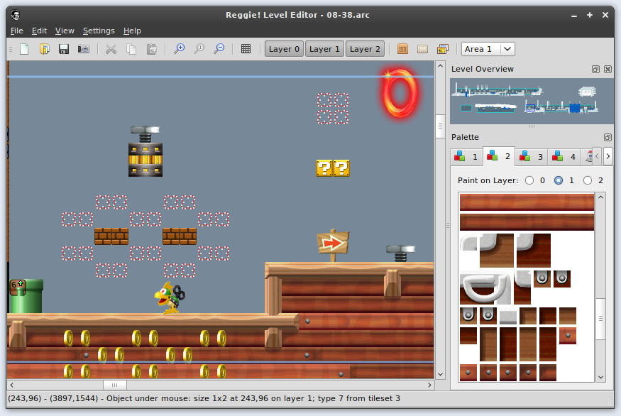Open the Settings menu
The height and width of the screenshot is (416, 621).
(98, 31)
